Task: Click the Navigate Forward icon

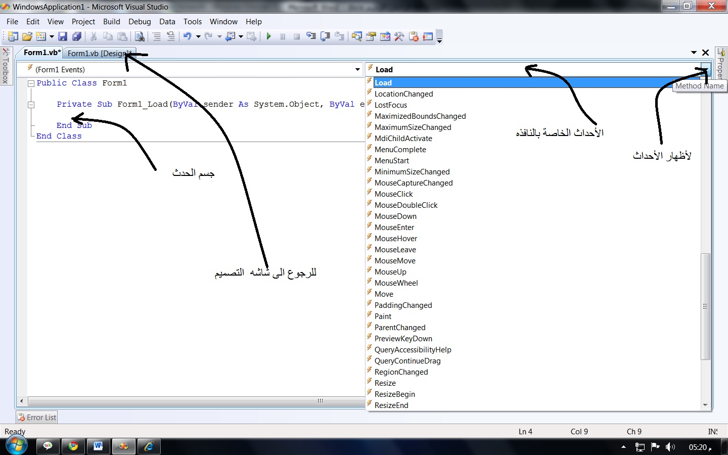Action: coord(251,36)
